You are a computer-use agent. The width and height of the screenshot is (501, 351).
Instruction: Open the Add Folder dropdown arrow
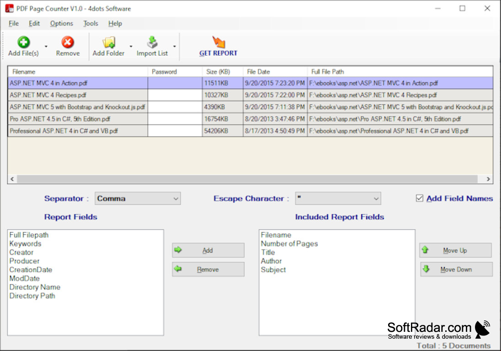coord(131,47)
